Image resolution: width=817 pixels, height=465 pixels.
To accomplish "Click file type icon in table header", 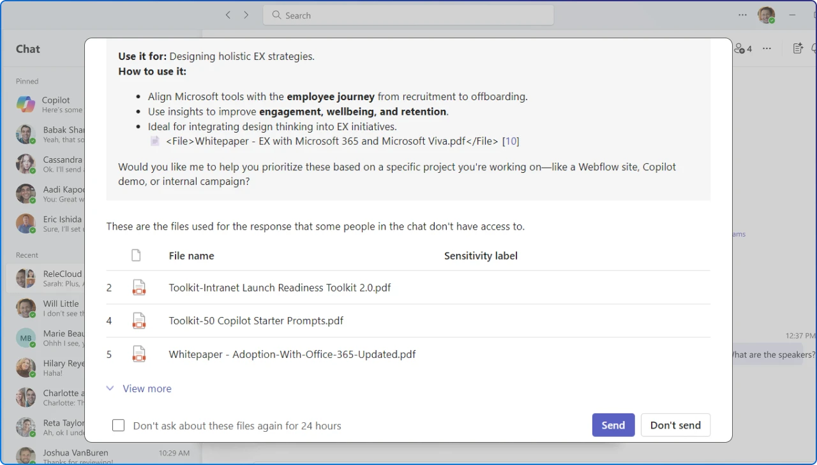I will [136, 256].
